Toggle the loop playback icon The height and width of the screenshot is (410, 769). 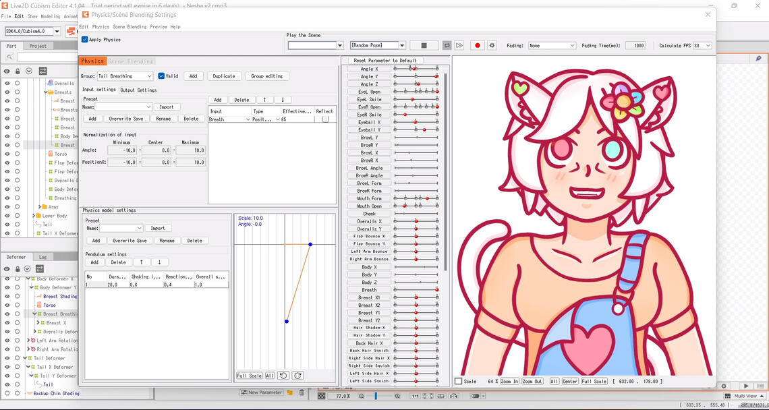[x=447, y=45]
